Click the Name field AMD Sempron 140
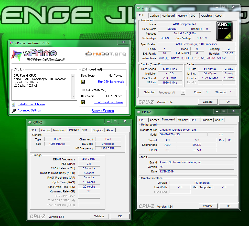Image resolution: width=249 pixels, height=226 pixels. coord(184,24)
